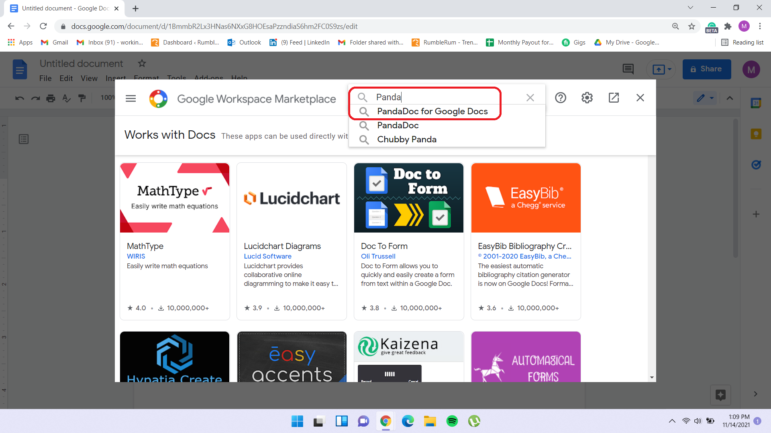Viewport: 771px width, 433px height.
Task: Click the Google Workspace Marketplace logo
Action: [x=158, y=99]
